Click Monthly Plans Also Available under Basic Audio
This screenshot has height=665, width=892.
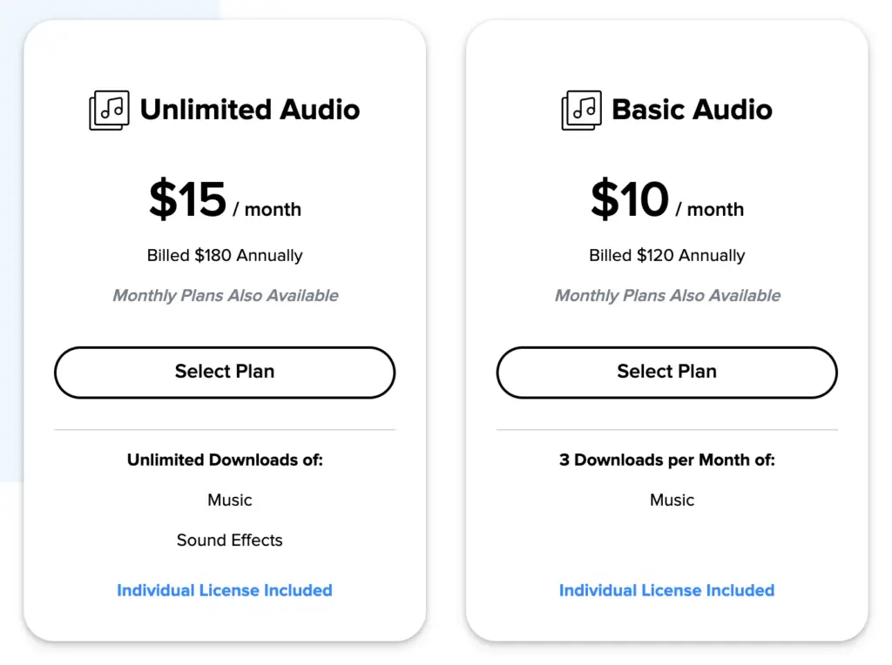pos(667,296)
